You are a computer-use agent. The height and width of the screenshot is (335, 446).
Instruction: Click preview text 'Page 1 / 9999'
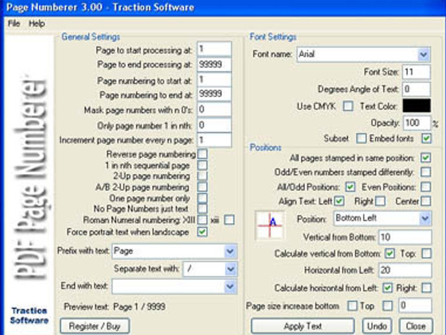click(x=140, y=307)
